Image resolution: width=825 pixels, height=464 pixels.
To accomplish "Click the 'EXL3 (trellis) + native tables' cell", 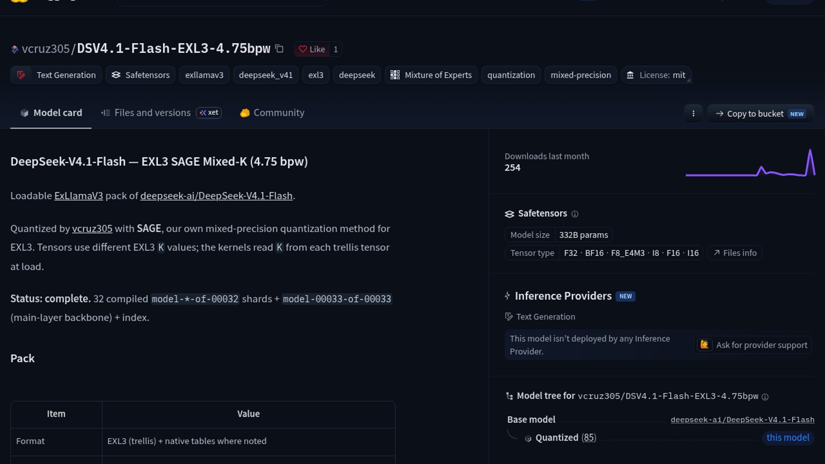I will pos(248,441).
